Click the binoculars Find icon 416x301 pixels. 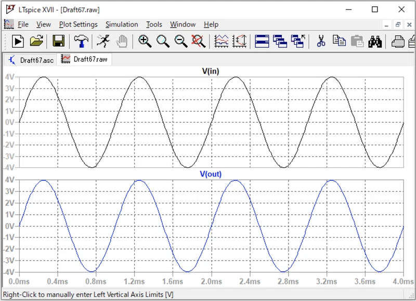[x=375, y=42]
